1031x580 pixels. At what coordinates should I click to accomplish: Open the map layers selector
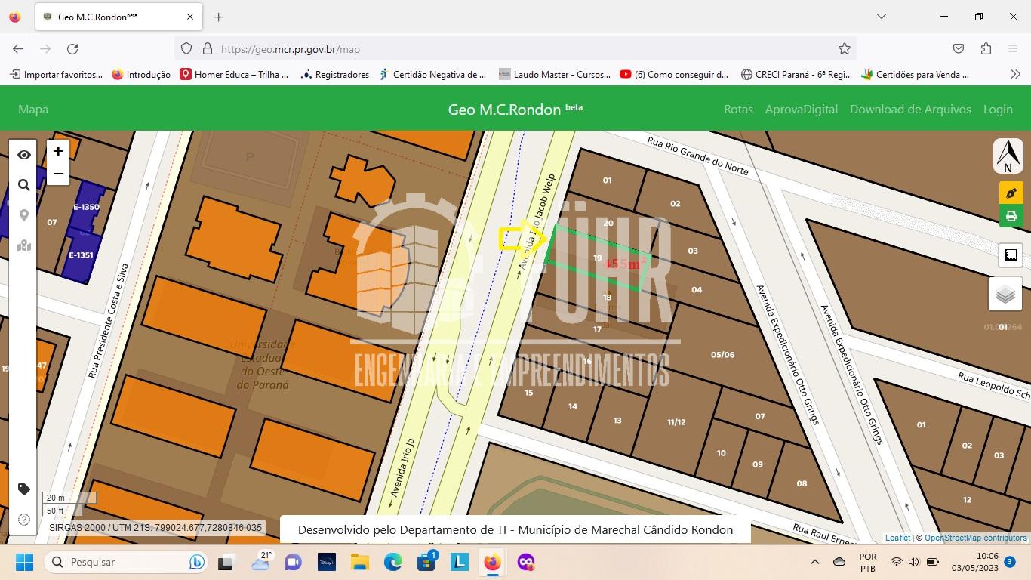pyautogui.click(x=1005, y=294)
